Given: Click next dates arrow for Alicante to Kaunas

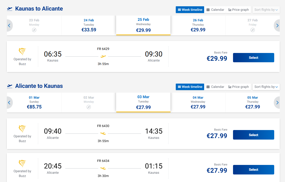Looking at the screenshot, I should pyautogui.click(x=277, y=102).
